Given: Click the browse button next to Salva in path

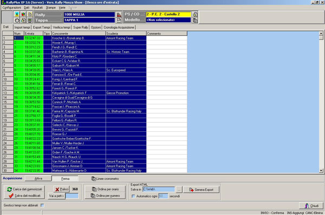Looking at the screenshot, I should pos(179,190).
